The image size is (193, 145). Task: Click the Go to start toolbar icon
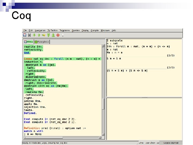tap(48, 35)
